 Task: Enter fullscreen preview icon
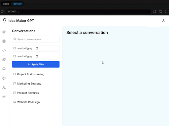pyautogui.click(x=166, y=12)
